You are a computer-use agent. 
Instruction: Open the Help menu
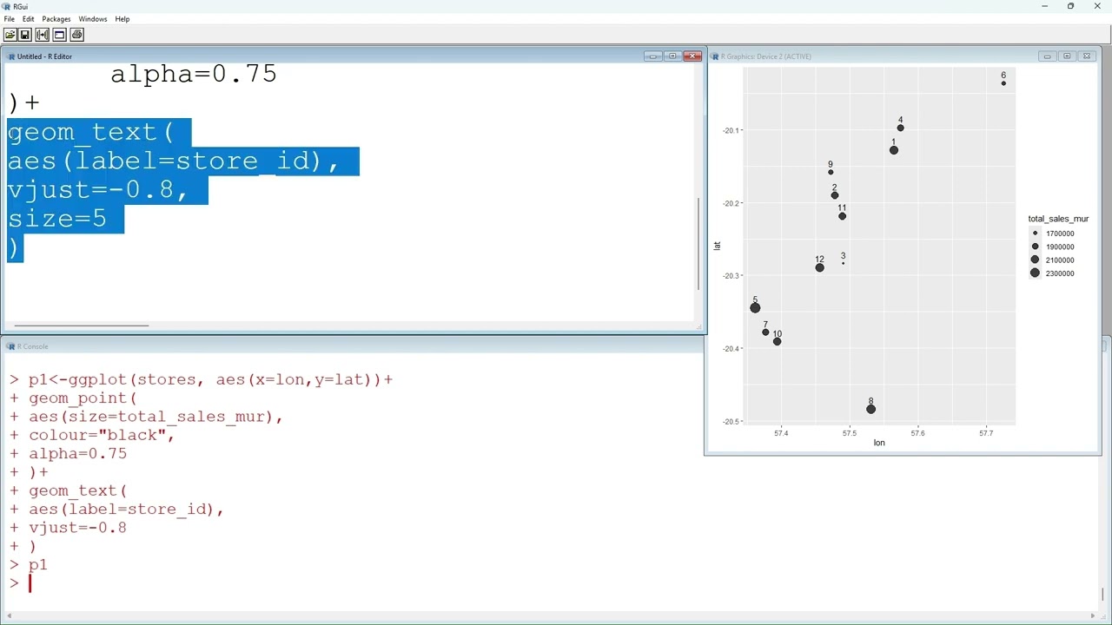[x=122, y=19]
